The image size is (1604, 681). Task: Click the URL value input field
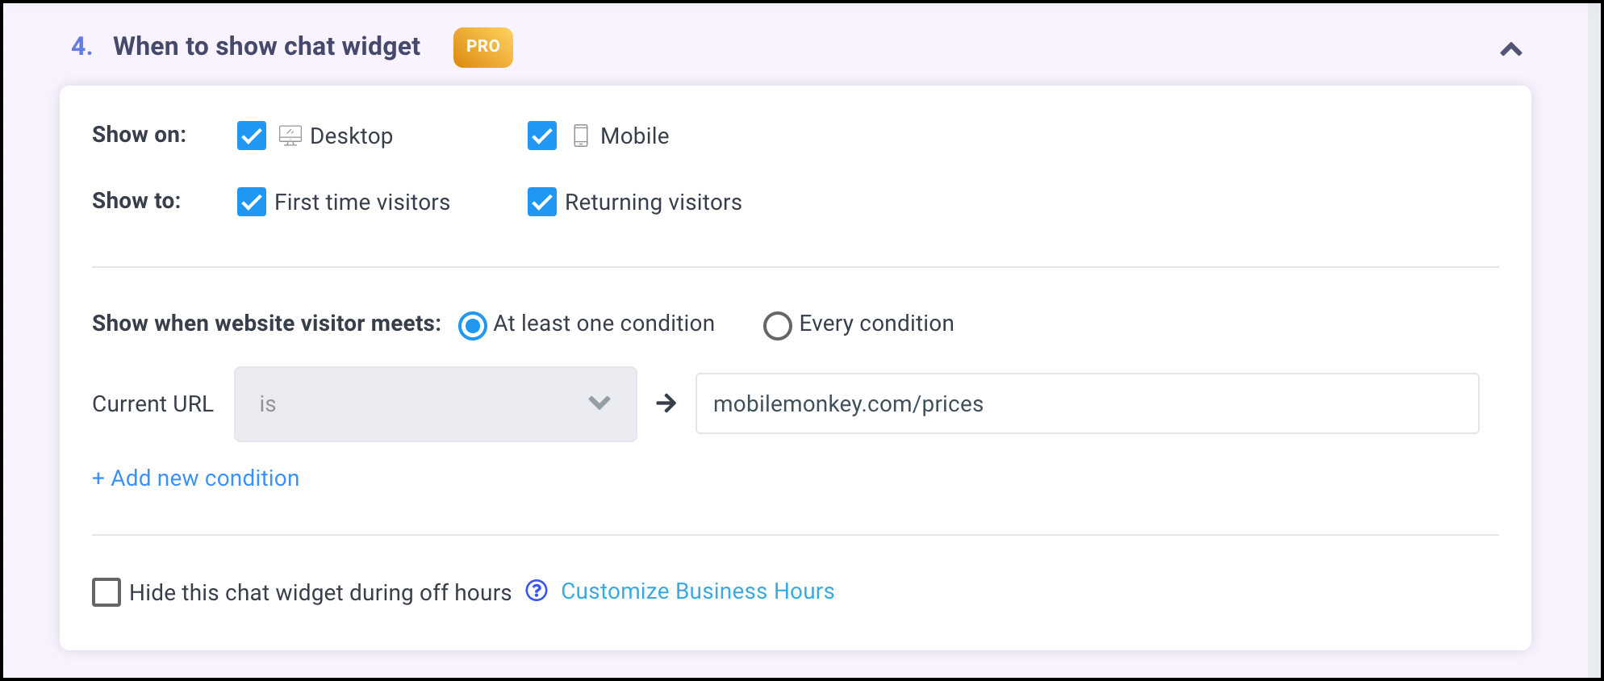coord(1087,403)
